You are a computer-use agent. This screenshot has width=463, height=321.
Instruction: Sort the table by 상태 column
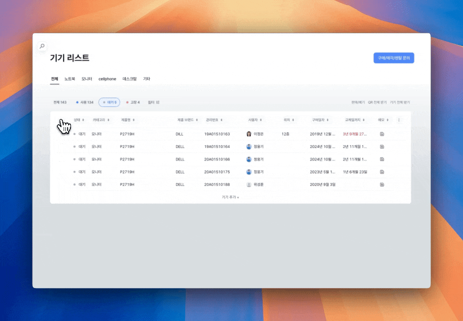(79, 120)
